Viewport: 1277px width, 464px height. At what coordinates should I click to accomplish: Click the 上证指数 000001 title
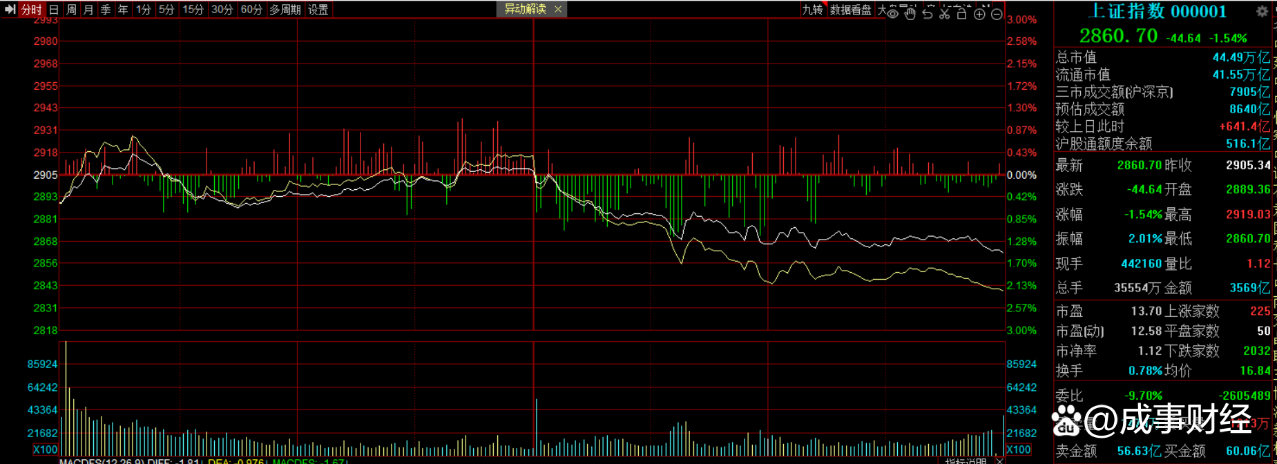click(1158, 11)
